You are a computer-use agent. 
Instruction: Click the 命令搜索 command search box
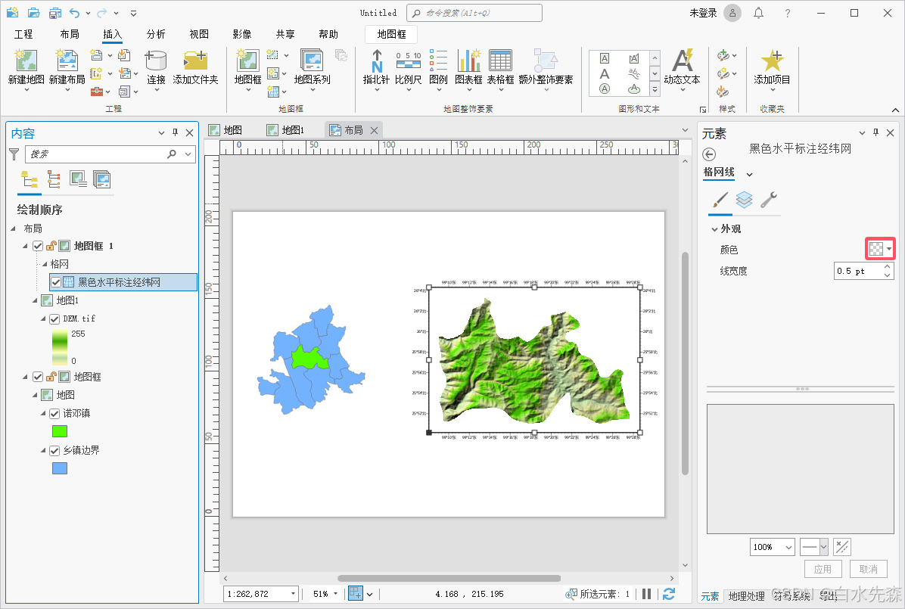click(x=474, y=13)
